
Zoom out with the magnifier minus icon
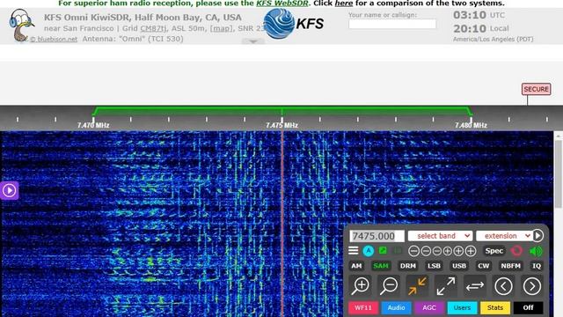[x=389, y=285]
